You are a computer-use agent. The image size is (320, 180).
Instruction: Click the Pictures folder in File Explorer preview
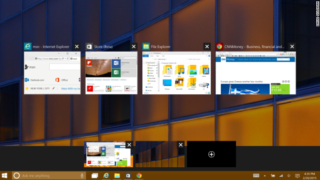(x=192, y=71)
